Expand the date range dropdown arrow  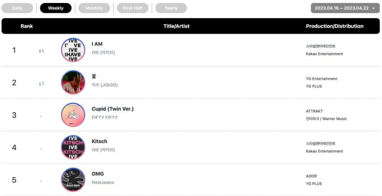click(x=373, y=8)
